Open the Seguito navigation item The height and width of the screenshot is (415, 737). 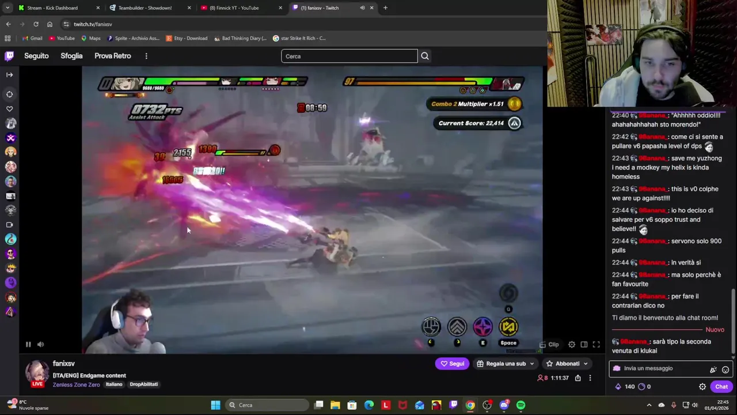(36, 56)
